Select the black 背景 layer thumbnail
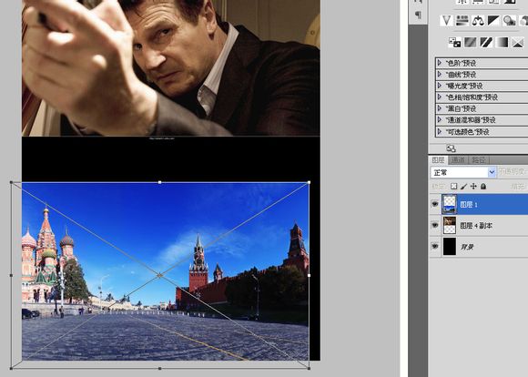Viewport: 528px width, 377px height. tap(449, 246)
